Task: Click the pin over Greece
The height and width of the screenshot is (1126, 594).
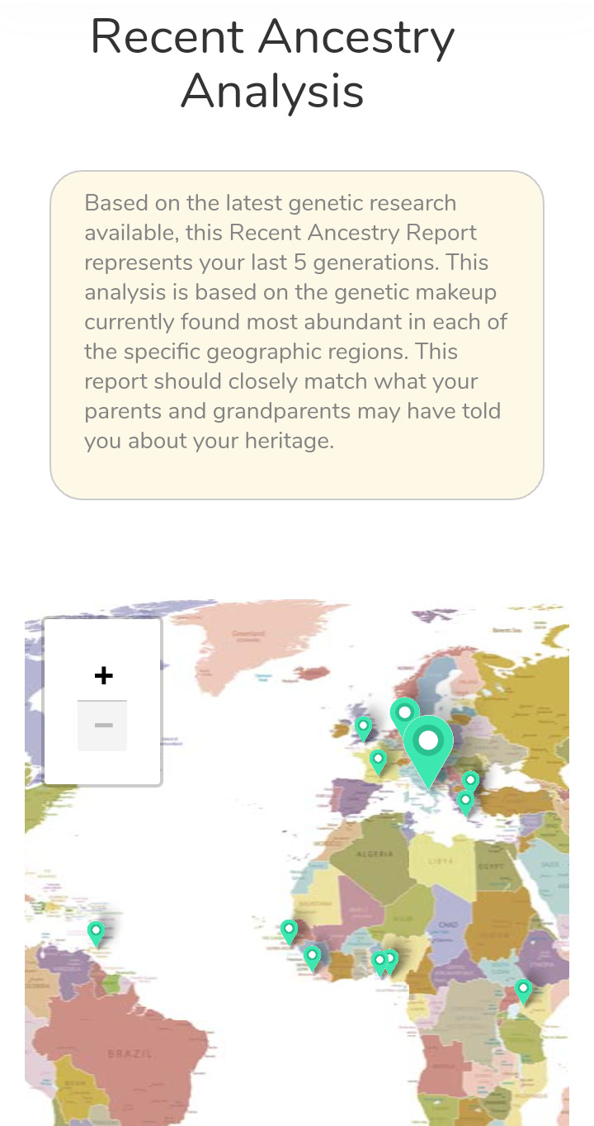Action: (465, 802)
